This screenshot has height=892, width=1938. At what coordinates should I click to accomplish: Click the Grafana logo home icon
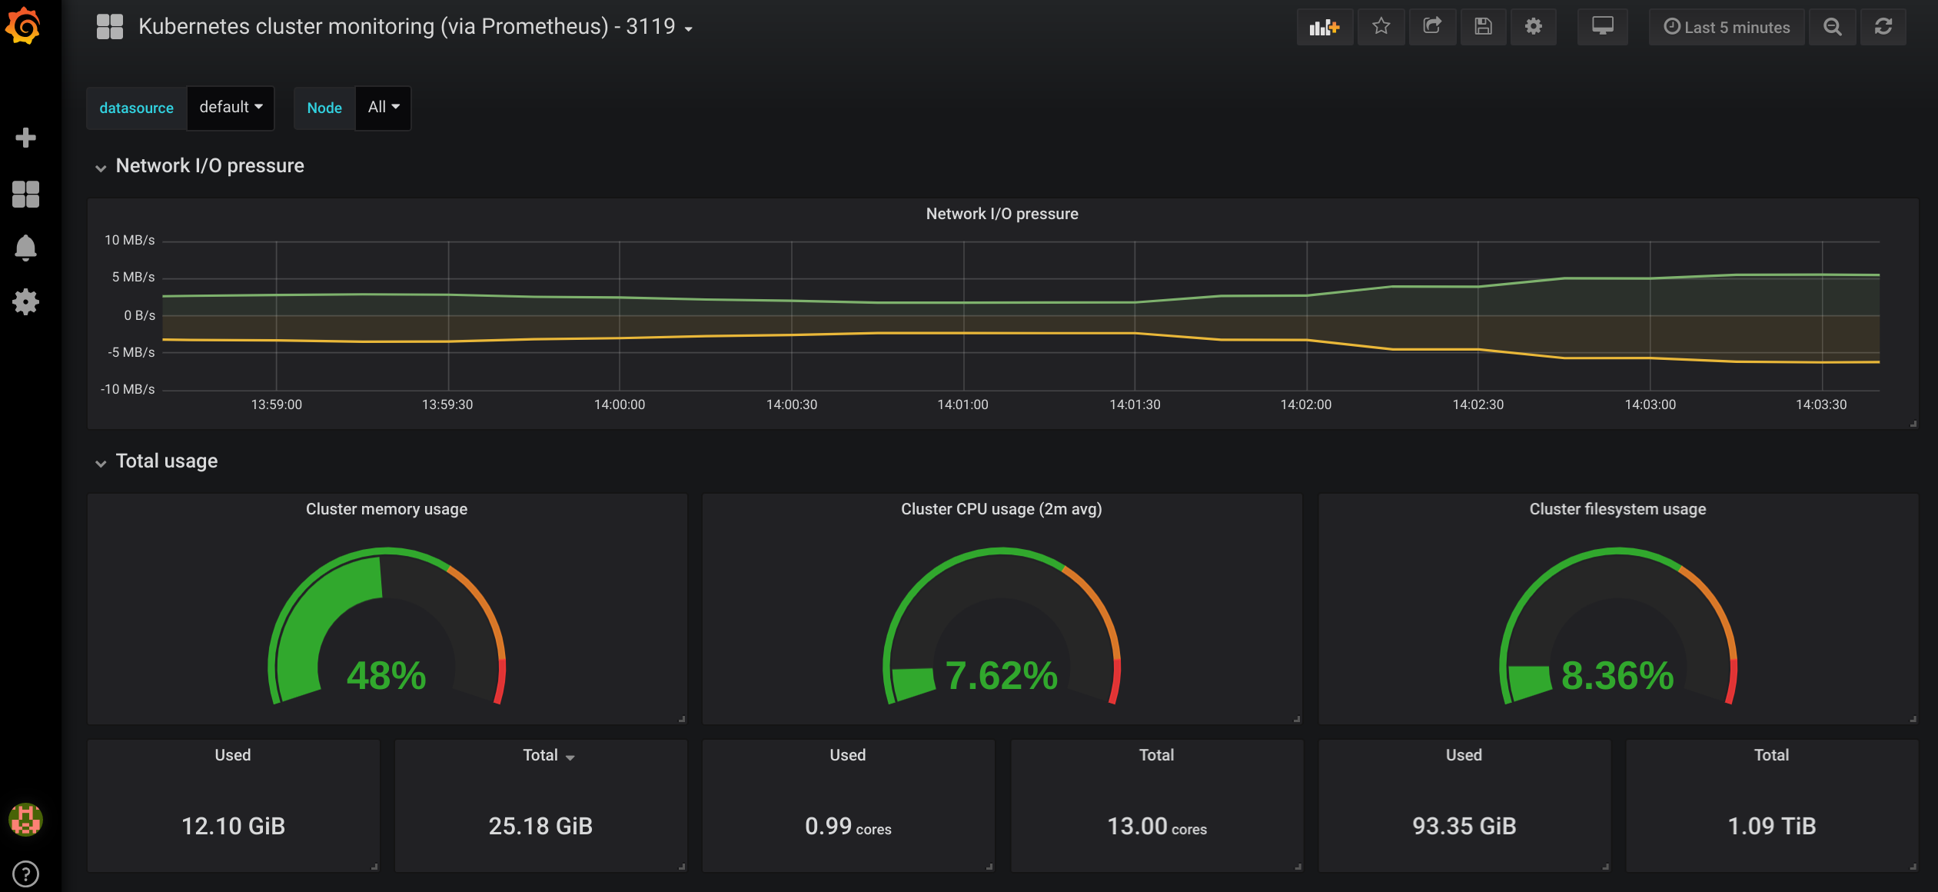(x=23, y=26)
